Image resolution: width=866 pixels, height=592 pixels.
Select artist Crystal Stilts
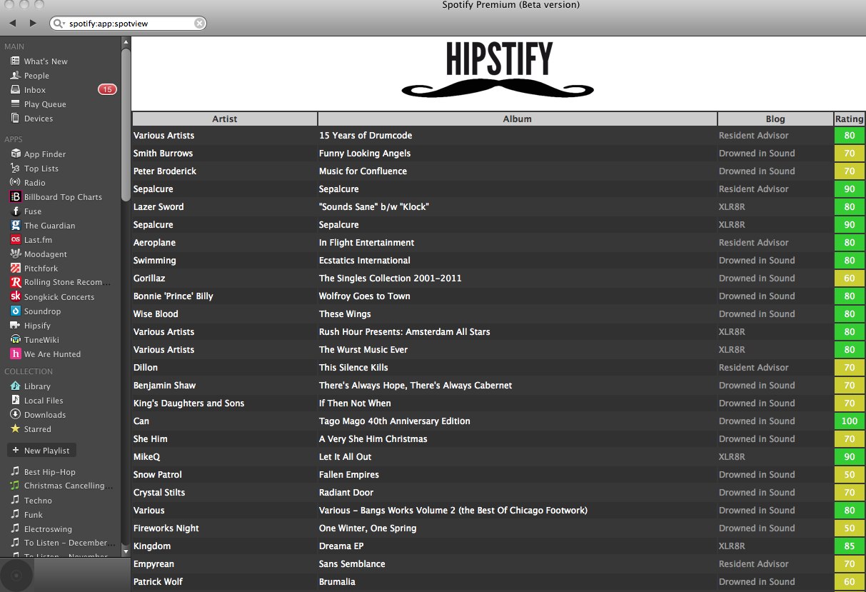pyautogui.click(x=159, y=493)
